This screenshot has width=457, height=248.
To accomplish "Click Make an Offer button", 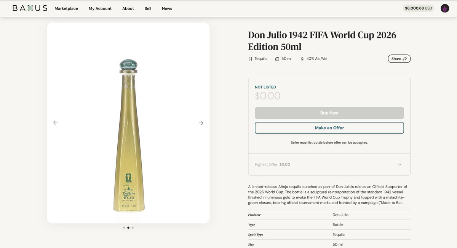I will point(329,128).
